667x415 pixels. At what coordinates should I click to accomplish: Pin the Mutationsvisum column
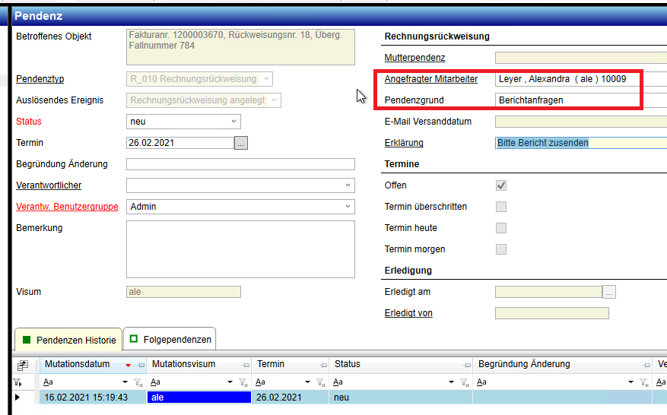click(246, 365)
